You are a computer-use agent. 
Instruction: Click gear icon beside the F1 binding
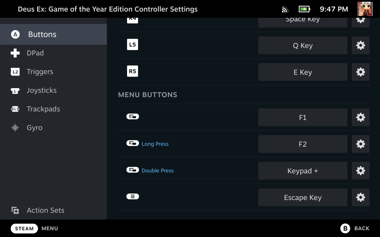360,117
